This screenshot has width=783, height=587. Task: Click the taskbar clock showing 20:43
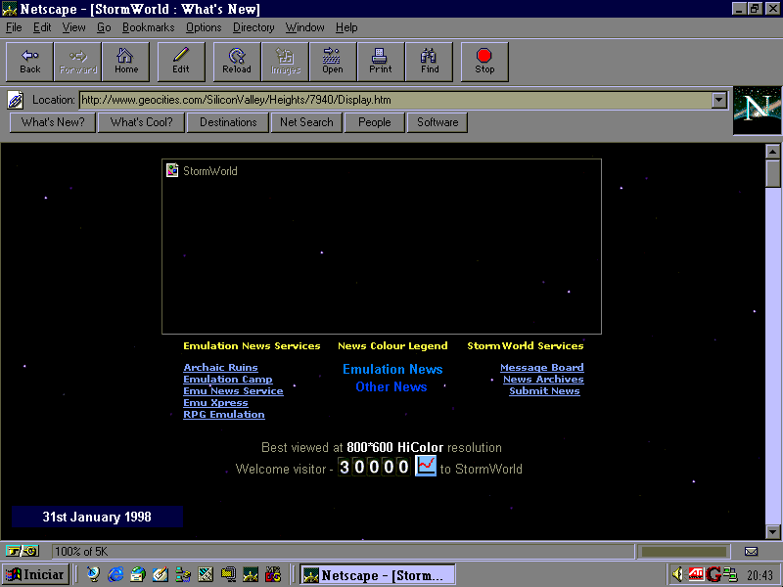click(760, 575)
